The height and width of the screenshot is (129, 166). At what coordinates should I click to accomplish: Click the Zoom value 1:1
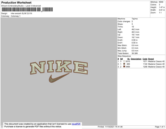(x=160, y=13)
